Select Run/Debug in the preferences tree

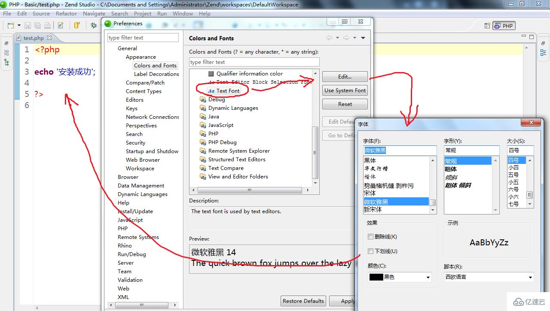point(131,254)
